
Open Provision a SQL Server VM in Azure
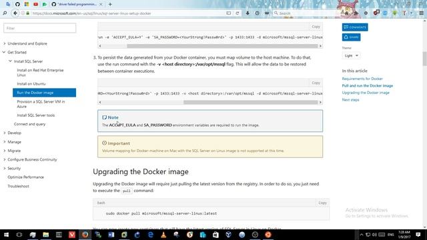(x=41, y=104)
